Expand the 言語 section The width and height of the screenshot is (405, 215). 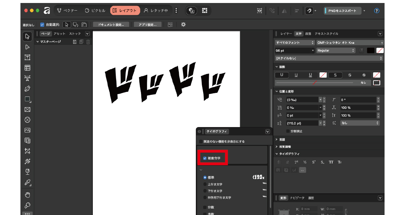coord(277,140)
